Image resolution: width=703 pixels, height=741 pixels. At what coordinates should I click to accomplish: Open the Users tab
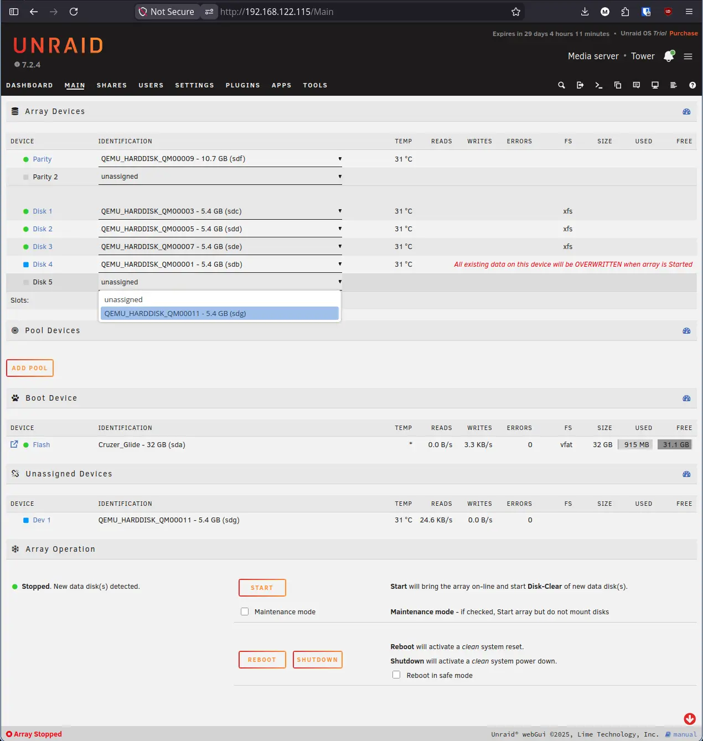pyautogui.click(x=151, y=85)
